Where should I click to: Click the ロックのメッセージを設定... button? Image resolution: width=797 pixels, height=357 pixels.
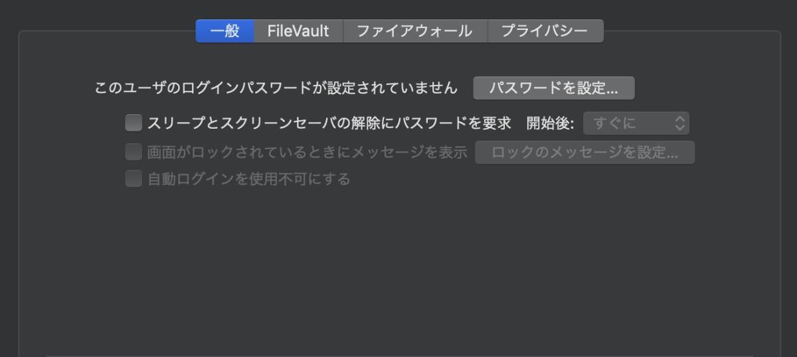click(x=584, y=152)
